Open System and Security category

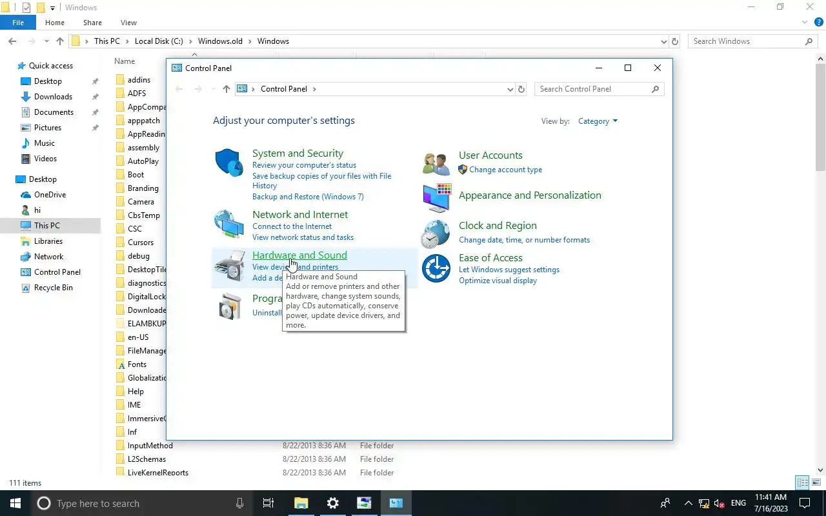297,154
